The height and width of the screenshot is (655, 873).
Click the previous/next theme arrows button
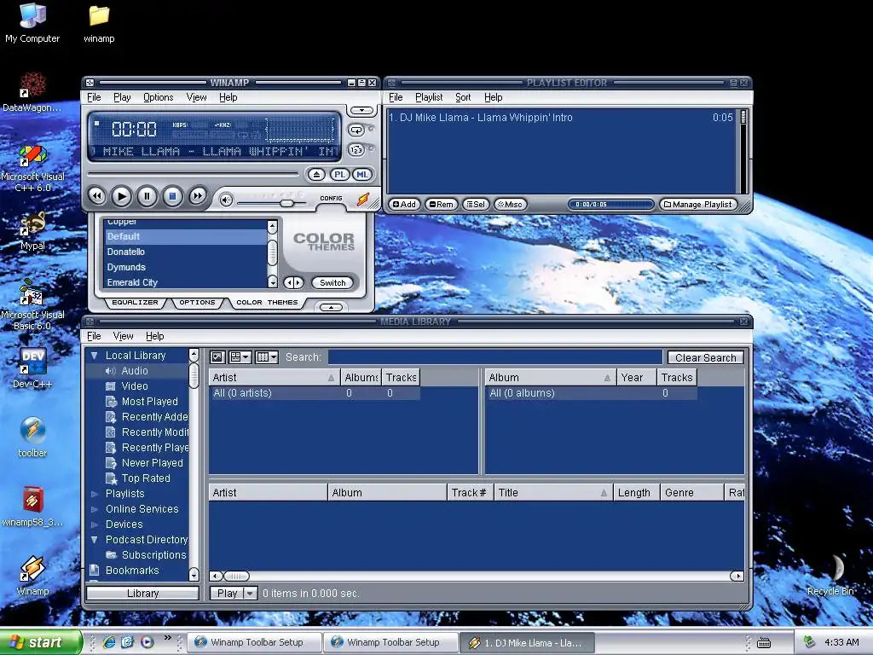[293, 283]
